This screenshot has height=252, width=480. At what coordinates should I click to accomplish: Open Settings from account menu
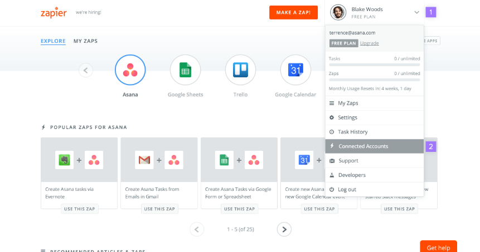[x=375, y=117]
